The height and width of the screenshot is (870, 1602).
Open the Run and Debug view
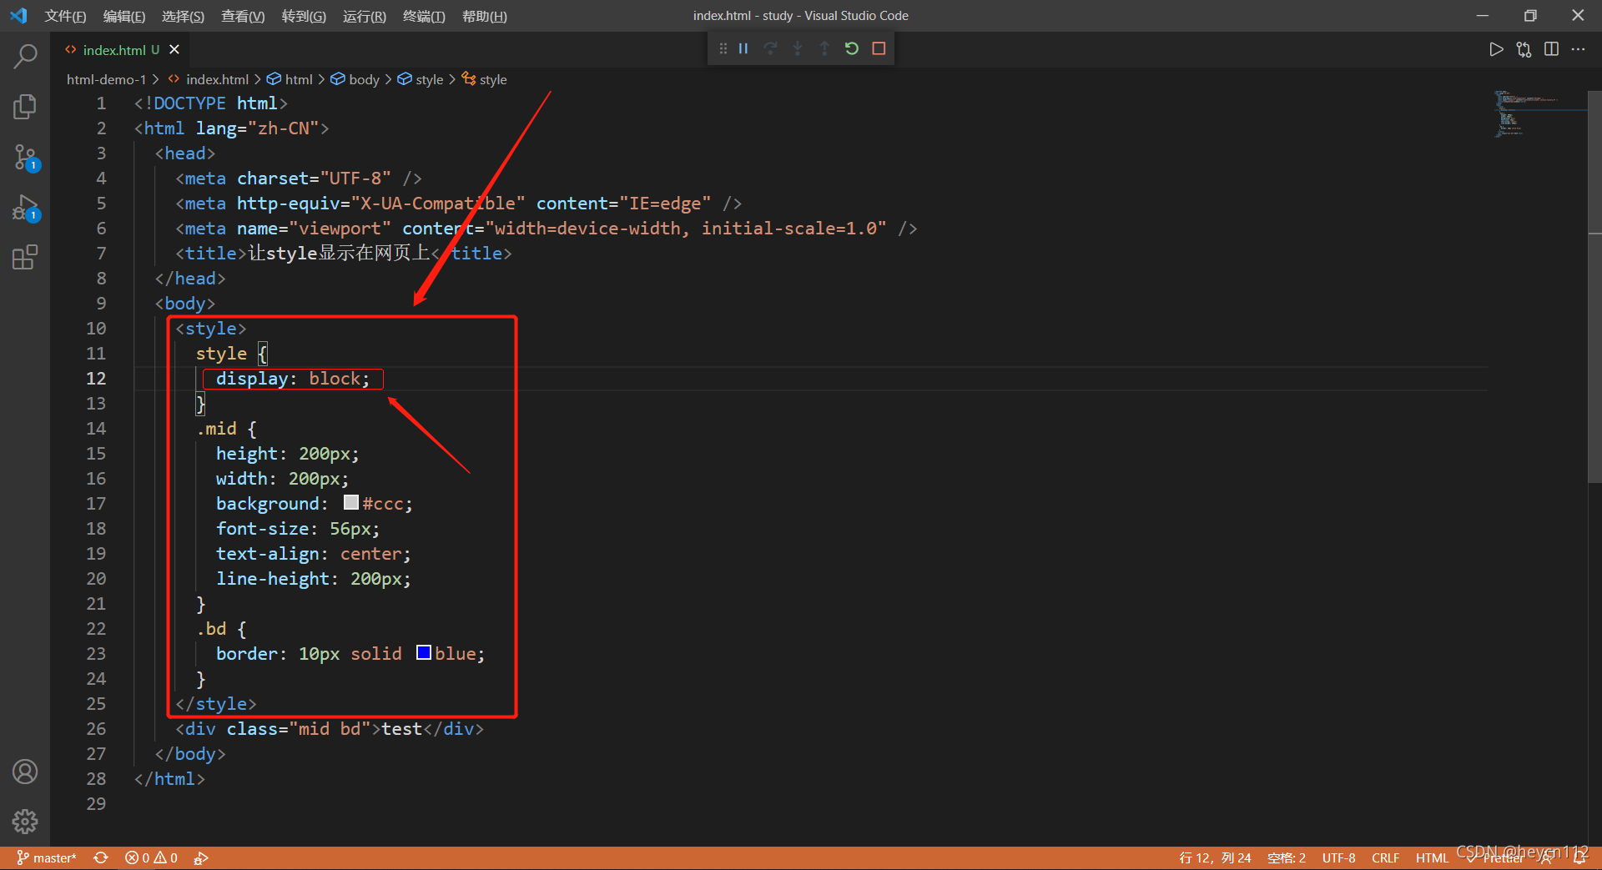[x=25, y=208]
